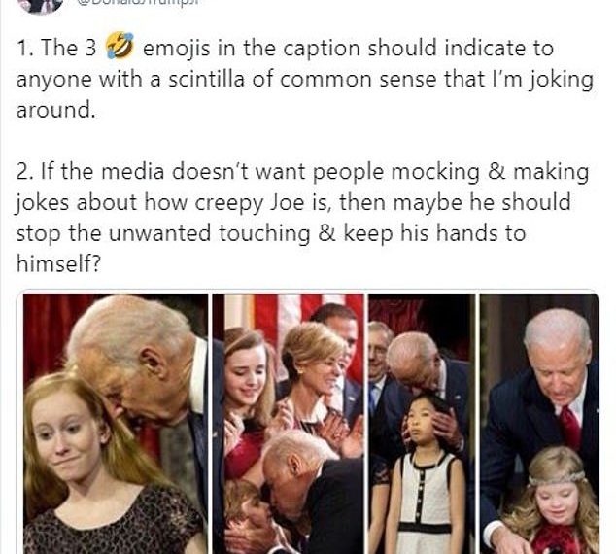Viewport: 616px width, 554px height.
Task: Click the rolling-on-floor laughing emoji
Action: (x=120, y=46)
